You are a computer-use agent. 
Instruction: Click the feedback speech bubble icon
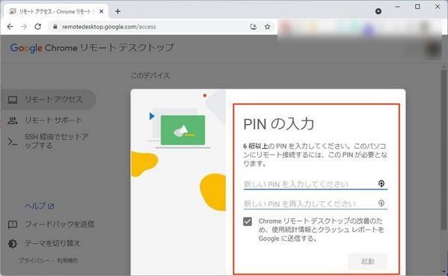pyautogui.click(x=13, y=224)
